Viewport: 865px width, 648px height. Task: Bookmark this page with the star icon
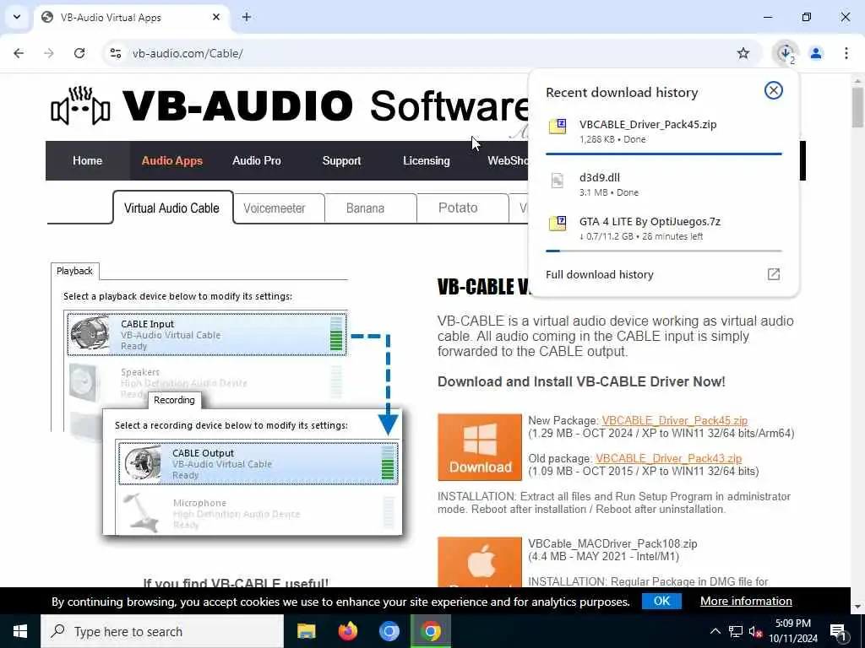pos(743,53)
